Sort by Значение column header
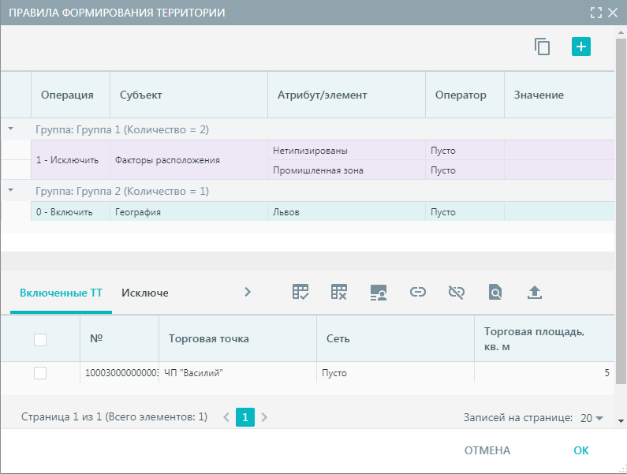 click(559, 95)
